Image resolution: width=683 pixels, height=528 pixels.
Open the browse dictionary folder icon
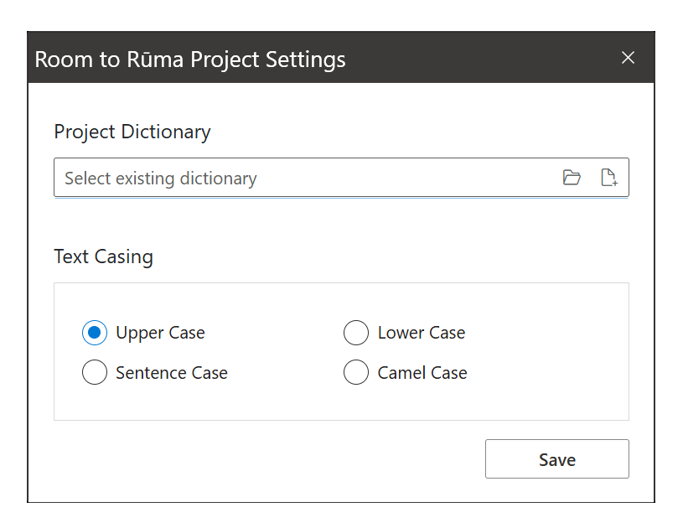coord(572,178)
